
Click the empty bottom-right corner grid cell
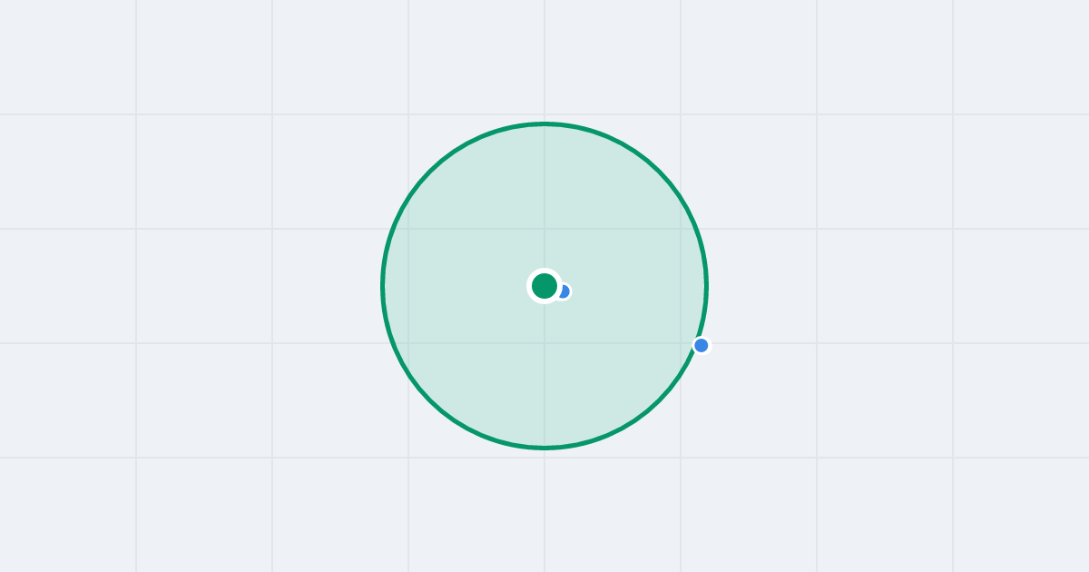[x=1021, y=515]
